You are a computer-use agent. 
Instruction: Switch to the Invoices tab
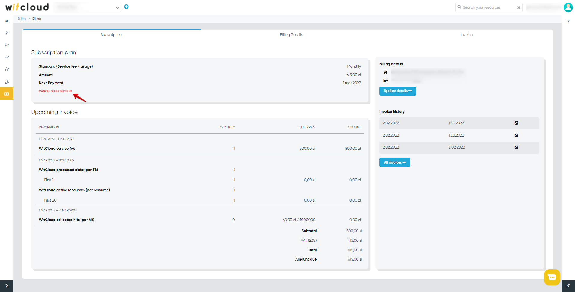click(467, 35)
